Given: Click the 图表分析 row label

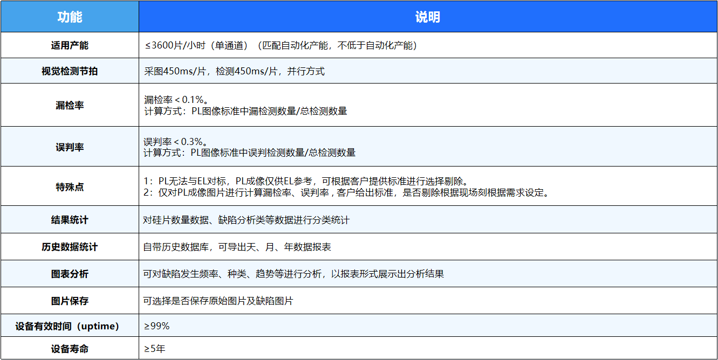Looking at the screenshot, I should pyautogui.click(x=70, y=274).
